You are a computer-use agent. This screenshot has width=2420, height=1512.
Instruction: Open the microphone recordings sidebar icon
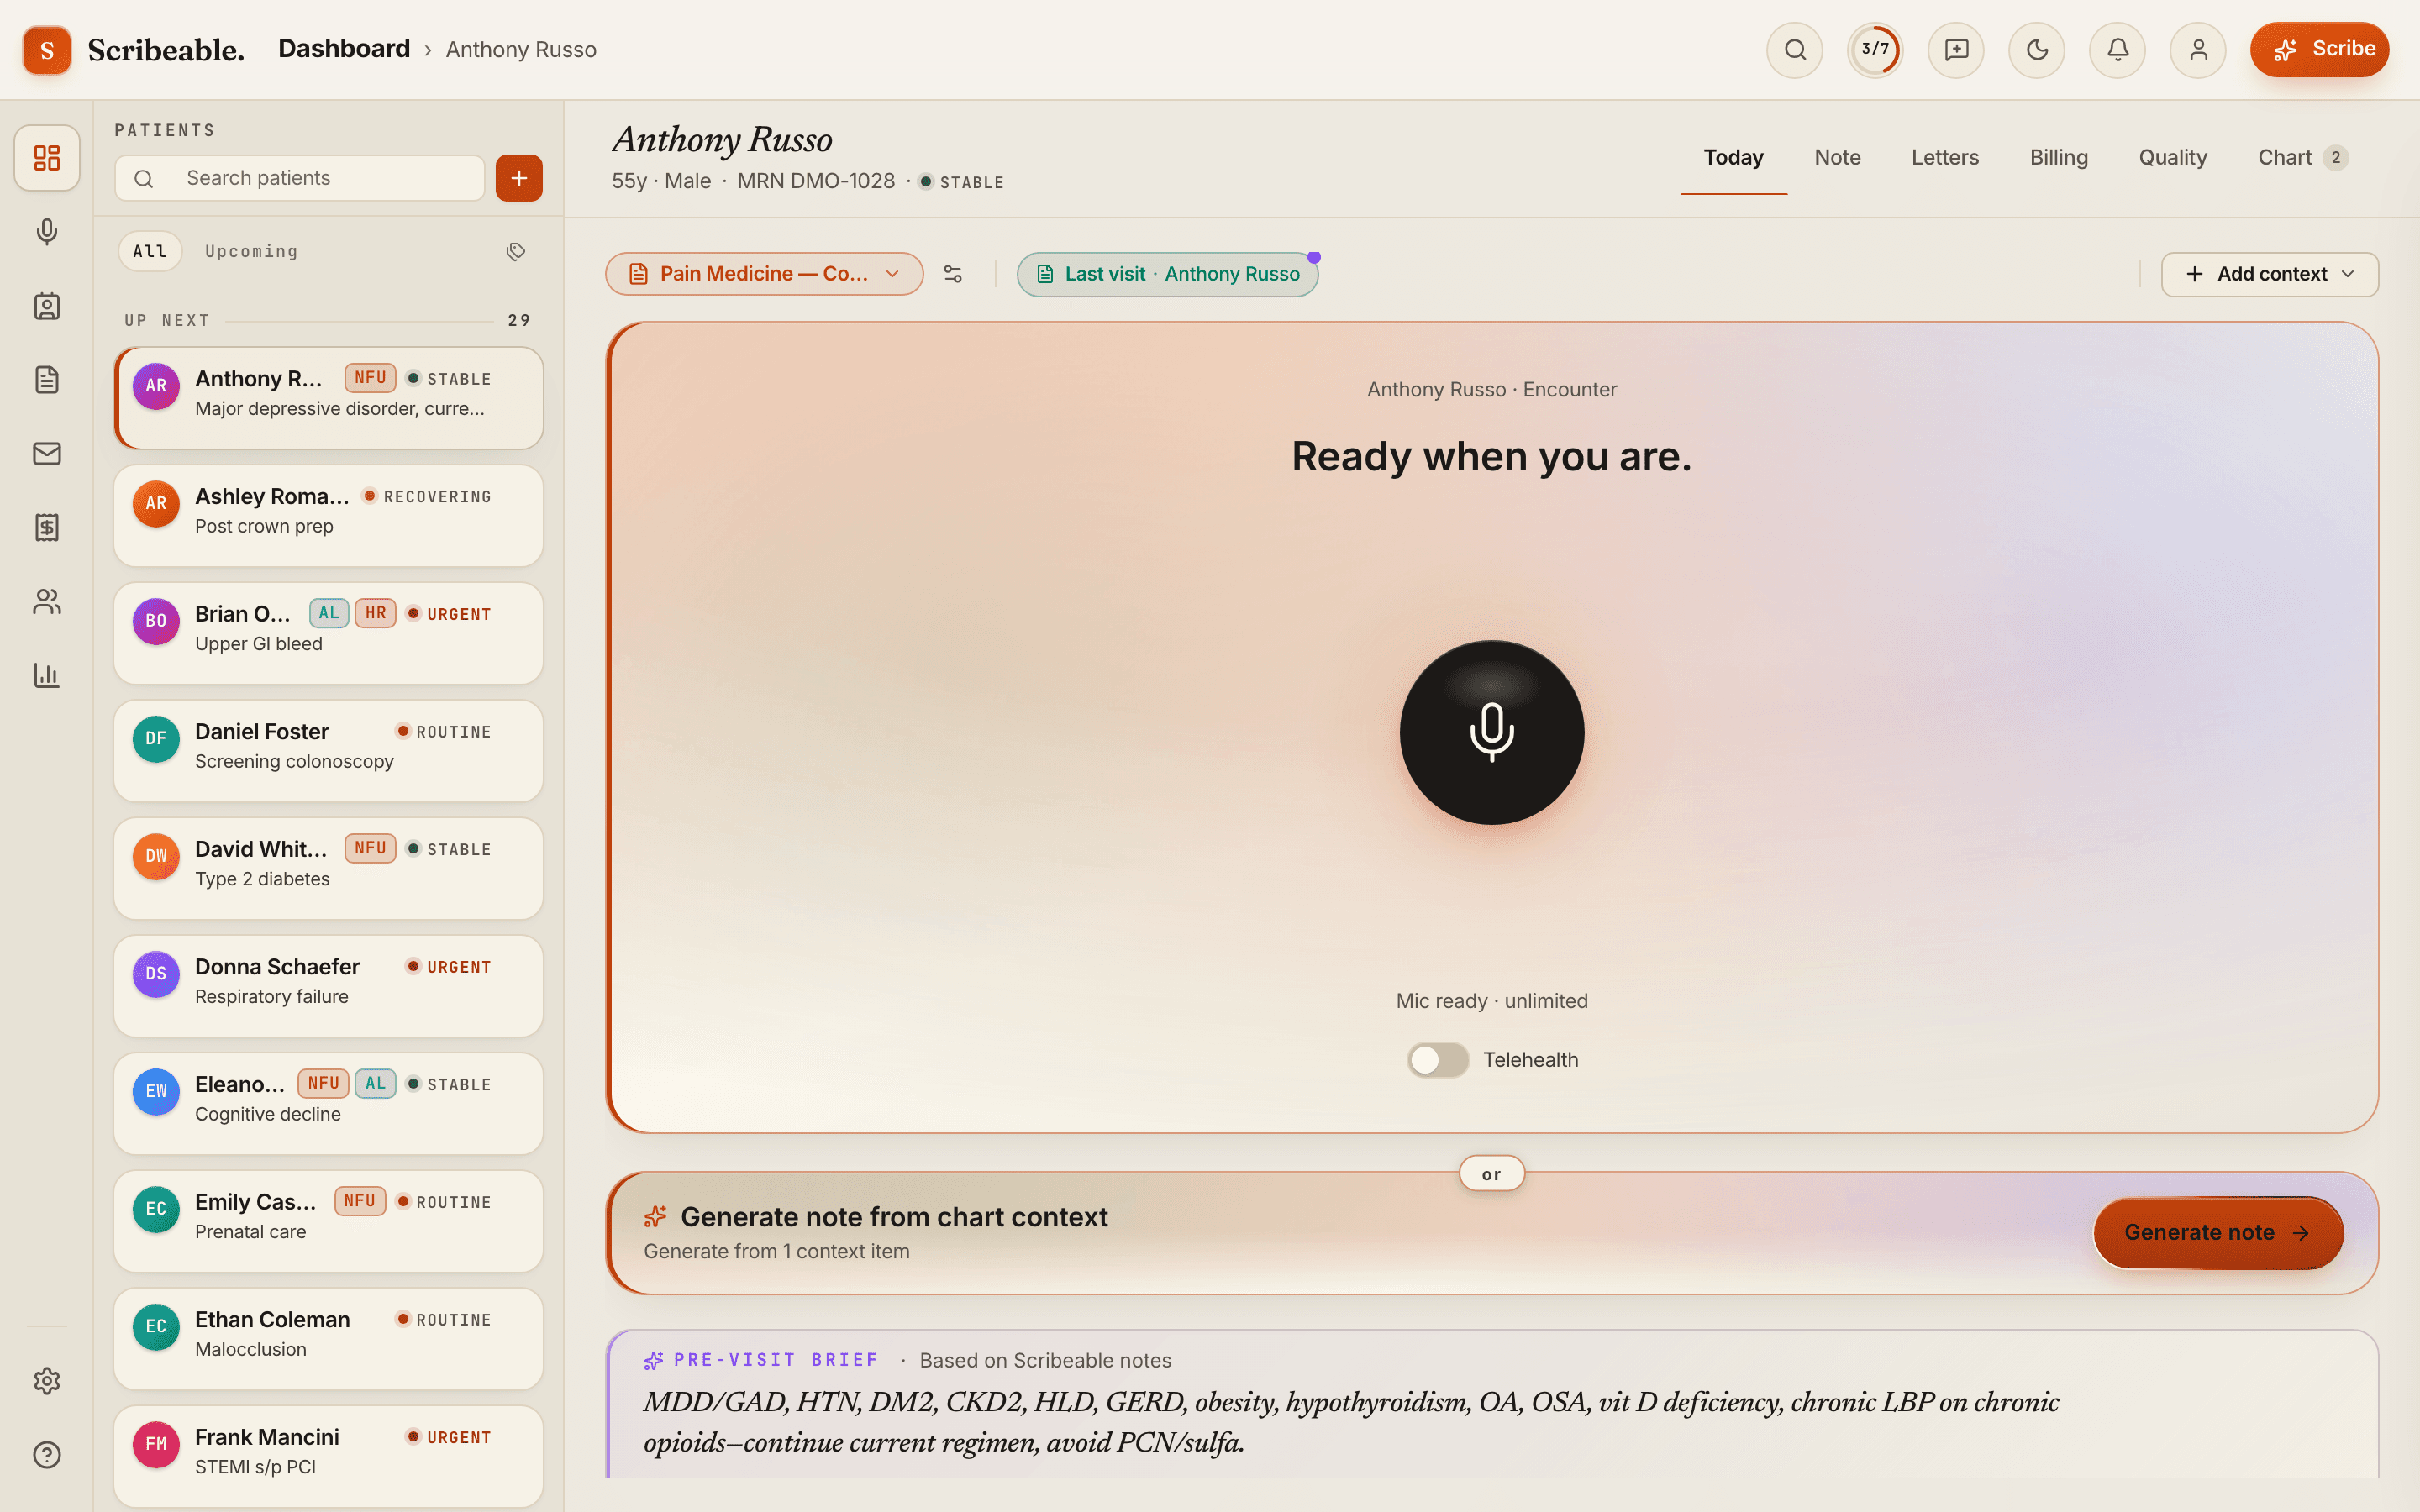tap(47, 232)
